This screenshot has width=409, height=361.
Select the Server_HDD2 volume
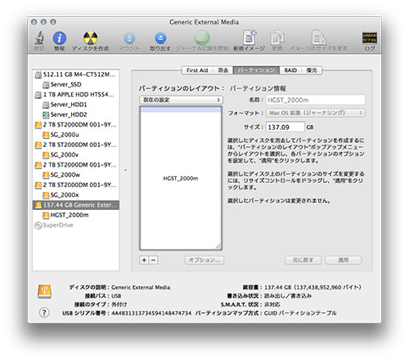(76, 114)
